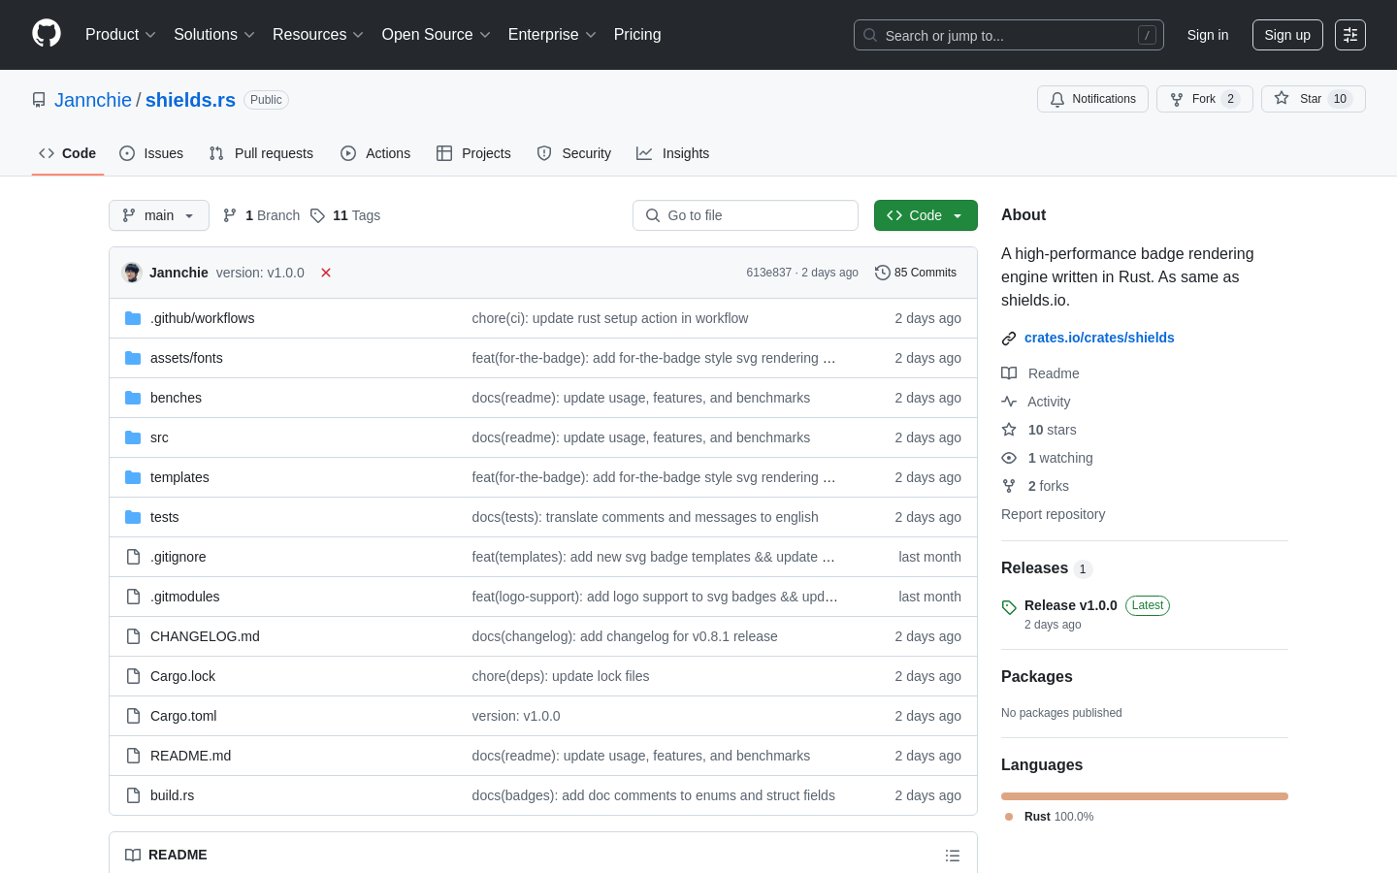Click the shields.rs repository name

pos(190,100)
